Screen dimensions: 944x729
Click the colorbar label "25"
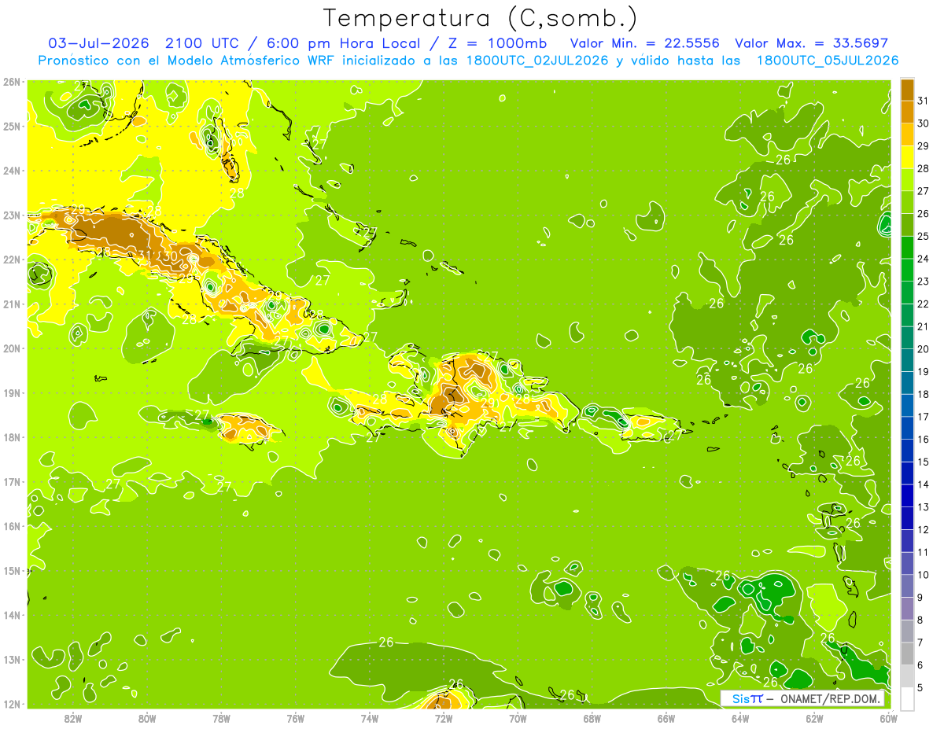point(923,236)
